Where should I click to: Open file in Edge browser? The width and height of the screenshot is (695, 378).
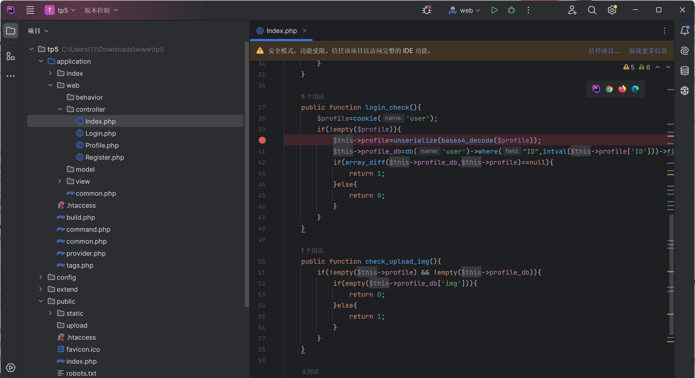pos(635,89)
